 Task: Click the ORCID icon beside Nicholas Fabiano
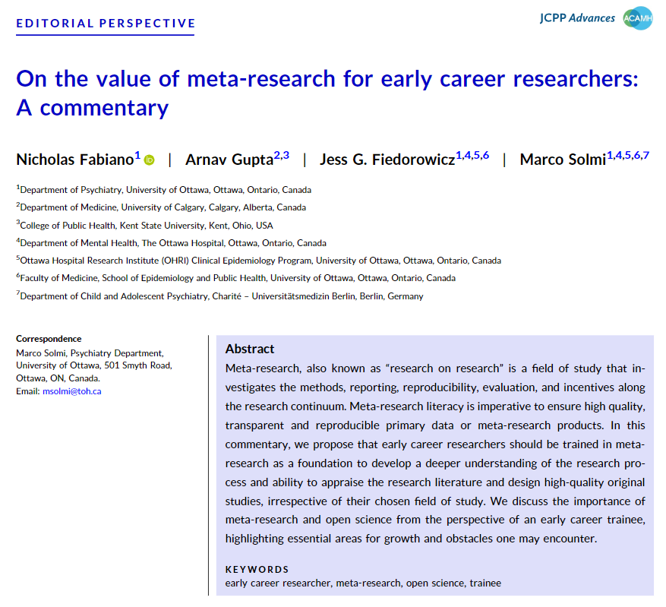[x=149, y=160]
